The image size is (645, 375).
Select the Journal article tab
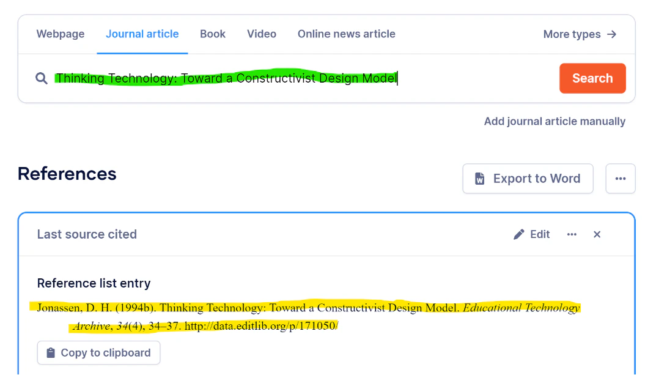click(142, 34)
